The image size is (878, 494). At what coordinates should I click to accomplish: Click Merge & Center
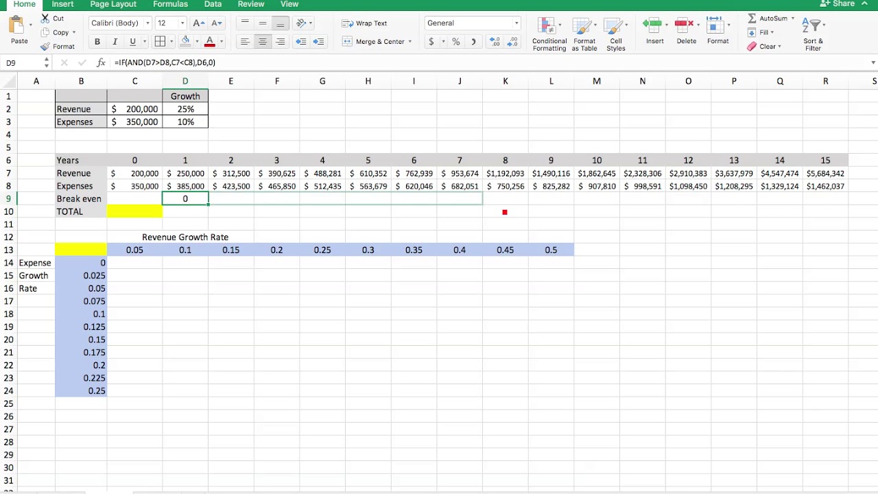373,42
